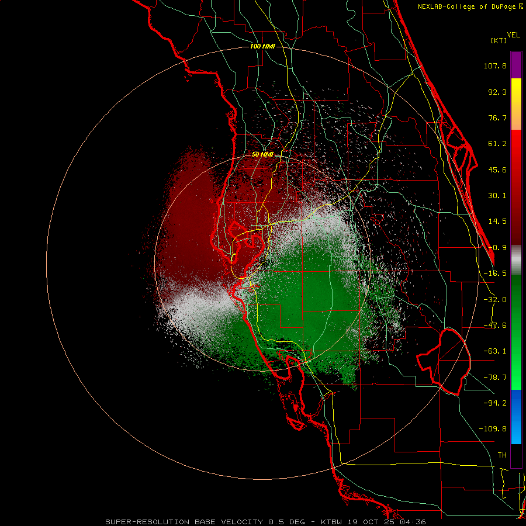This screenshot has height=526, width=526.
Task: Click the TH legend label
Action: tap(502, 455)
